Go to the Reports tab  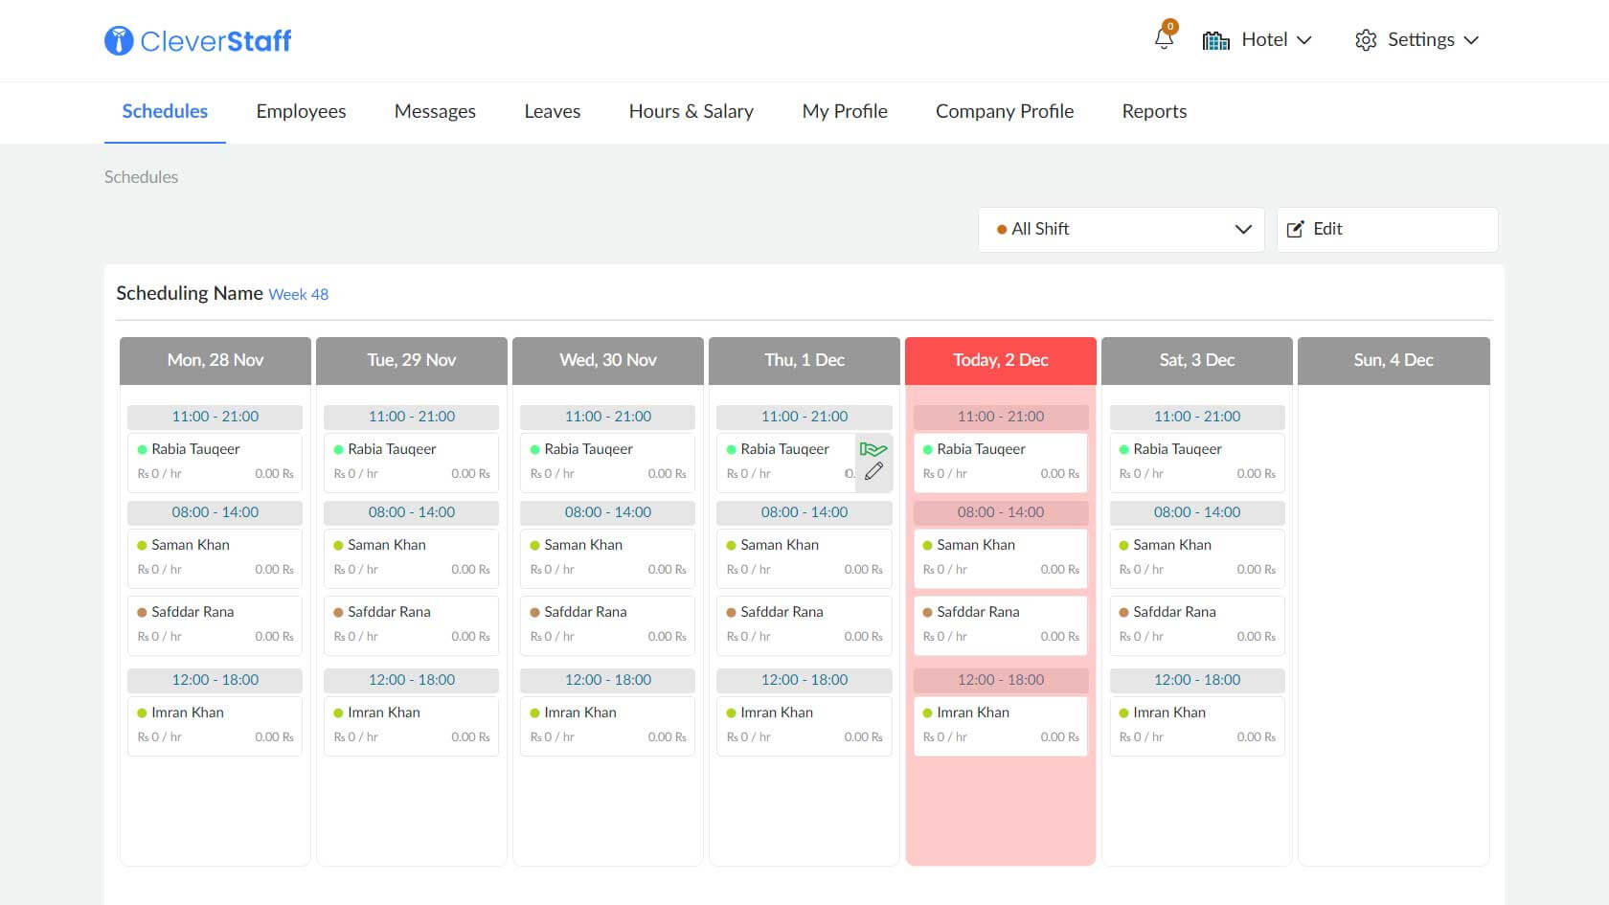coord(1154,111)
